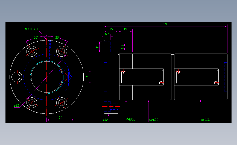The height and width of the screenshot is (145, 237).
Task: Select the left 30° angle label
Action: [36, 38]
